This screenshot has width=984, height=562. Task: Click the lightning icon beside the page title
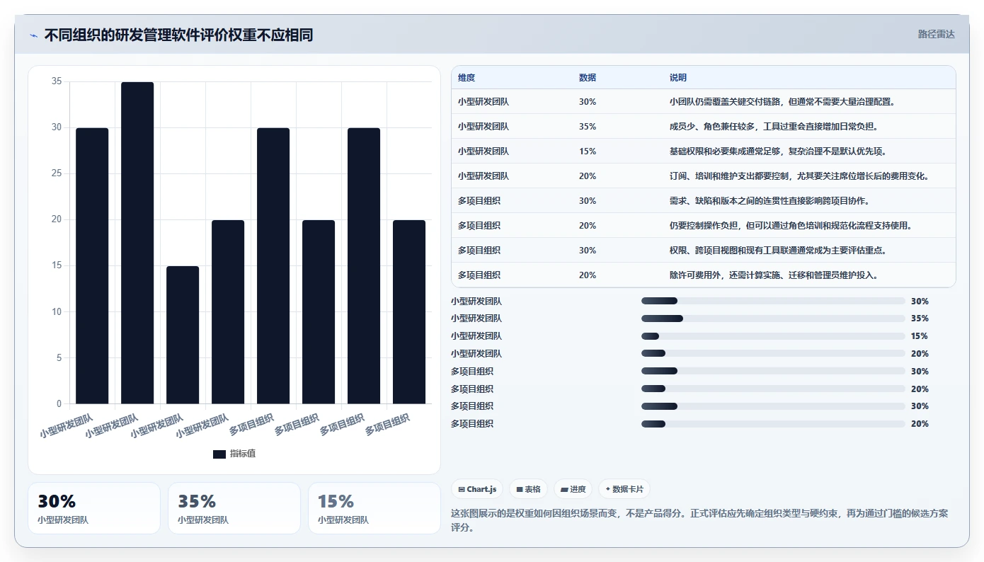tap(33, 35)
